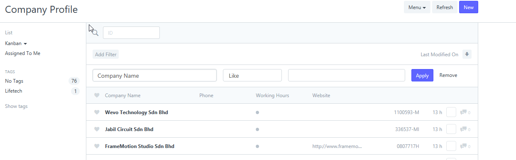The height and width of the screenshot is (160, 516).
Task: Click the Apply filter button
Action: [422, 75]
